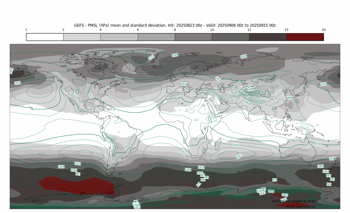
Task: Select the 1026 contour label at right edge
Action: click(332, 159)
